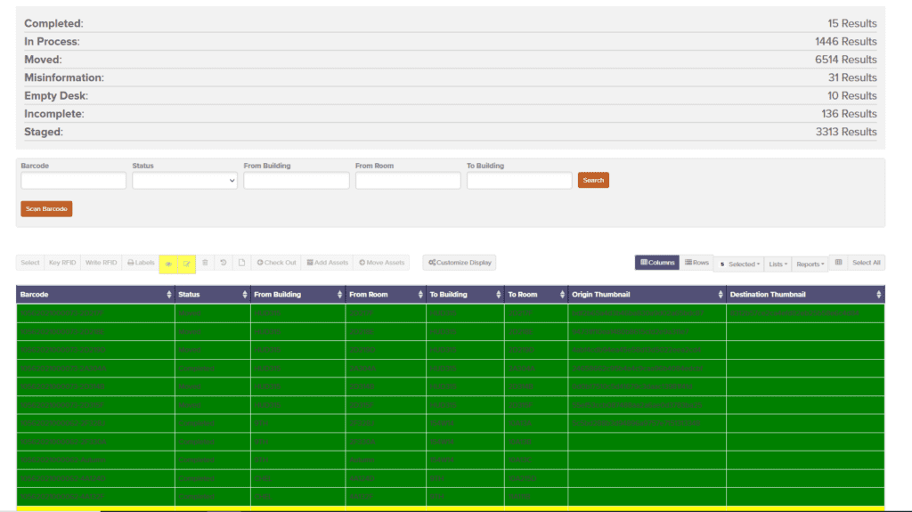Sort From Room column via sort arrows
This screenshot has width=912, height=512.
click(x=420, y=295)
